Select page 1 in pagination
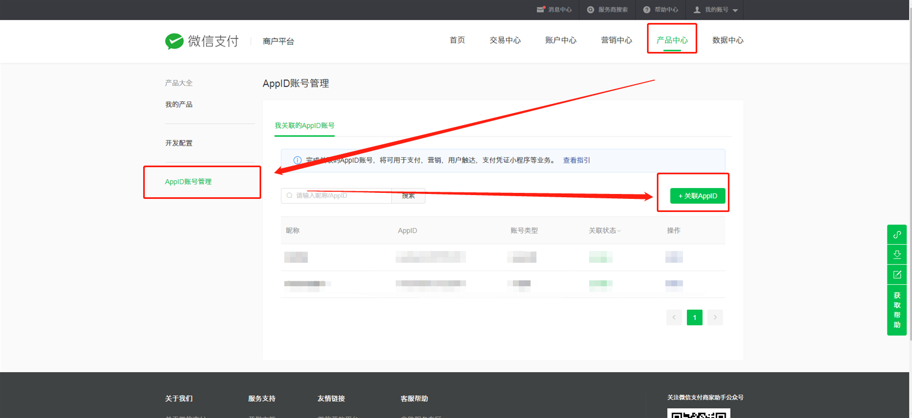 pos(695,317)
